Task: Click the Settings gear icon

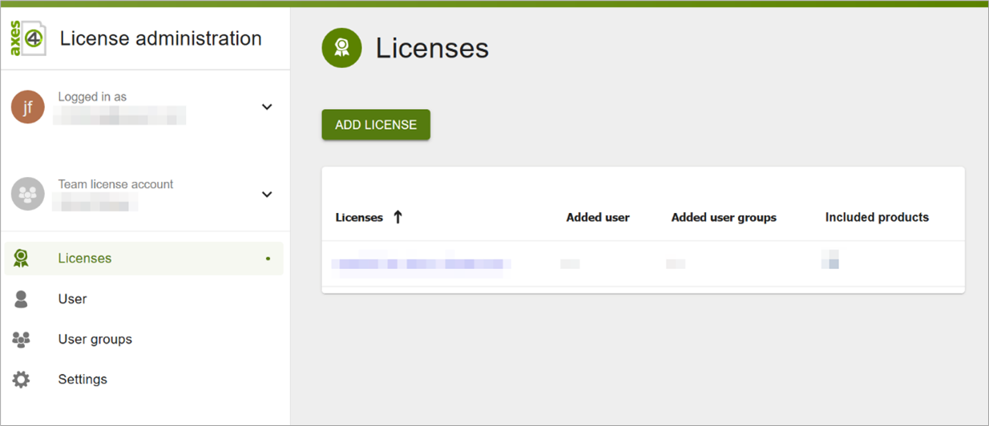Action: [x=22, y=380]
